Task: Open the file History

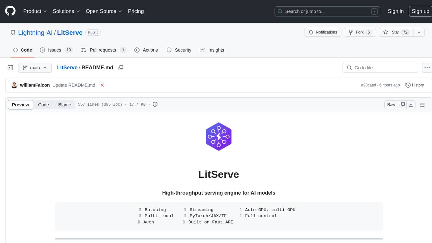Action: pyautogui.click(x=415, y=85)
